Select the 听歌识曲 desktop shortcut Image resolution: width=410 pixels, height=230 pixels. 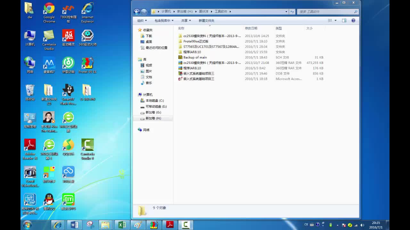[x=68, y=65]
